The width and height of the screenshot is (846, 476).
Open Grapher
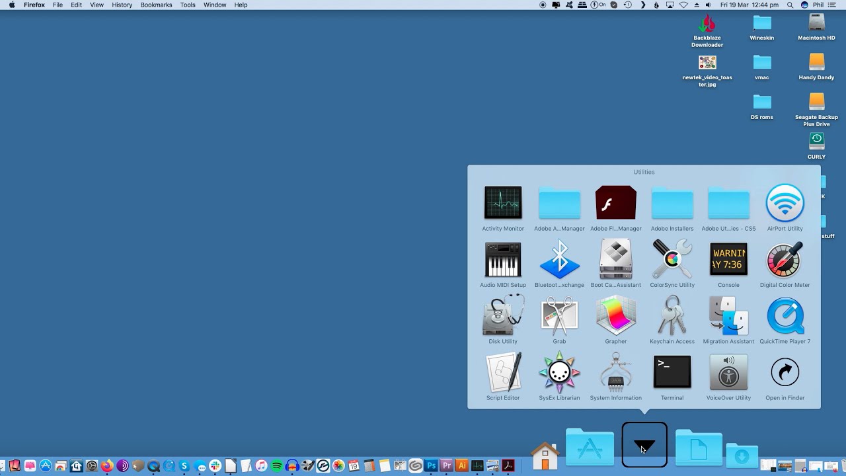pyautogui.click(x=616, y=315)
